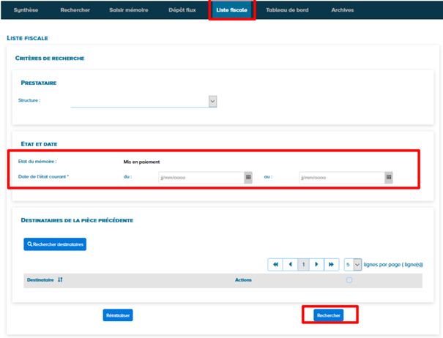Open the Dépôt flux tab
The height and width of the screenshot is (338, 443).
click(181, 10)
